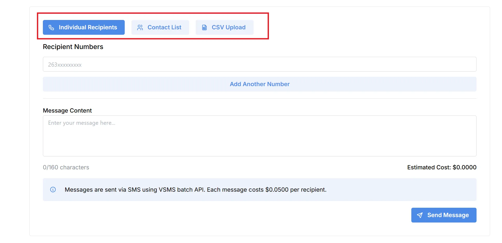
Task: Focus the 263xxxxxxxxx recipient number field
Action: [259, 64]
